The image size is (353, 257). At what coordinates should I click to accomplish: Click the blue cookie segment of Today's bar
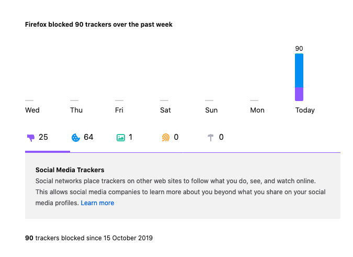coord(299,71)
